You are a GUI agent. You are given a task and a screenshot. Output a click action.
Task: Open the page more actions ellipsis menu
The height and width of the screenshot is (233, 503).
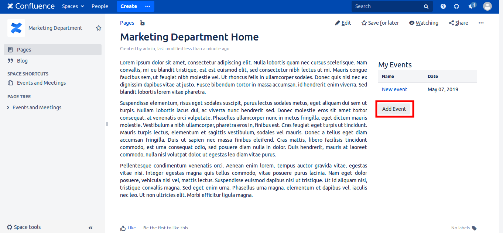click(481, 23)
